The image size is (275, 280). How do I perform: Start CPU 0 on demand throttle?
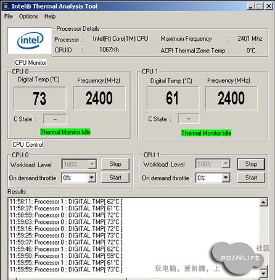(x=115, y=178)
